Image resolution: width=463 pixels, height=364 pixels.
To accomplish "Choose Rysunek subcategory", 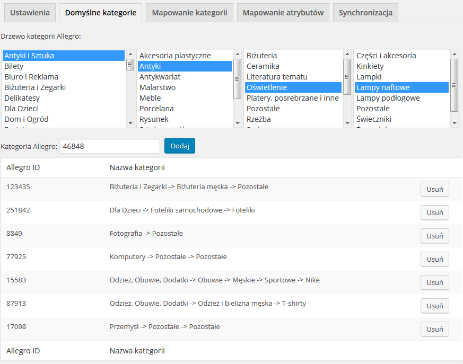I will pyautogui.click(x=185, y=119).
